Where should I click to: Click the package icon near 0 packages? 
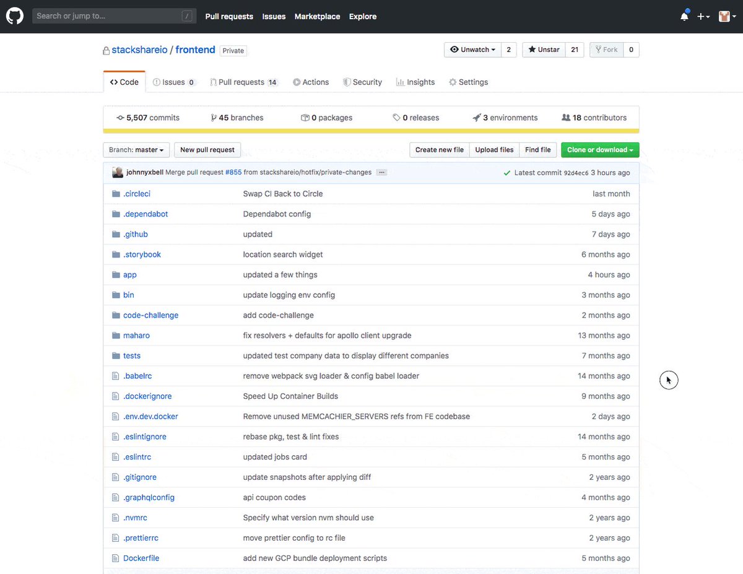304,117
